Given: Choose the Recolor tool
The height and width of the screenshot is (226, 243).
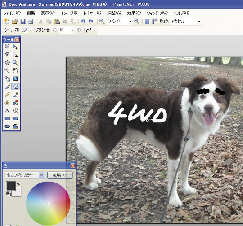Looking at the screenshot, I should 15,102.
